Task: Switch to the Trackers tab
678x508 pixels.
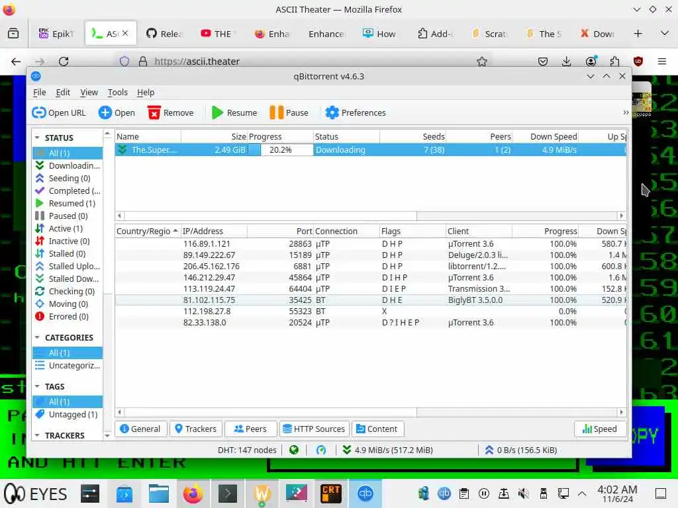Action: pos(196,429)
